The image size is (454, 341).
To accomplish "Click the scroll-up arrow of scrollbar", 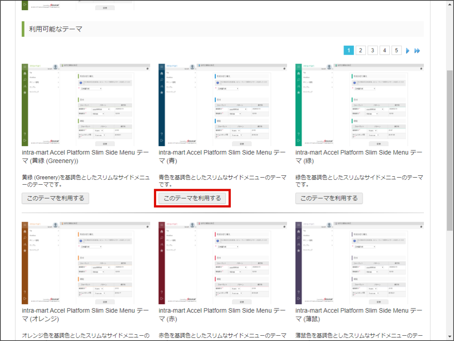I will click(x=450, y=4).
